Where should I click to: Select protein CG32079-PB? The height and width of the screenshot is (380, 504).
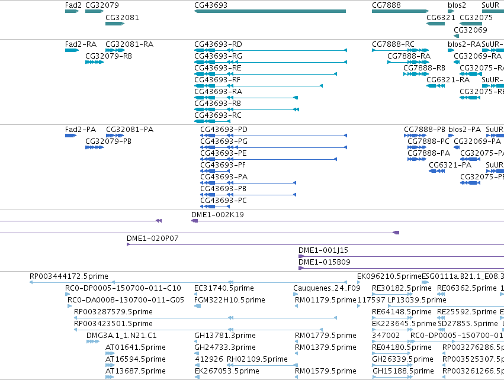pos(108,141)
